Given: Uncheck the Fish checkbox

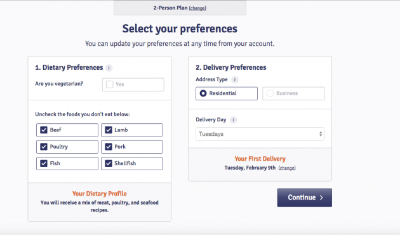Looking at the screenshot, I should pos(44,163).
